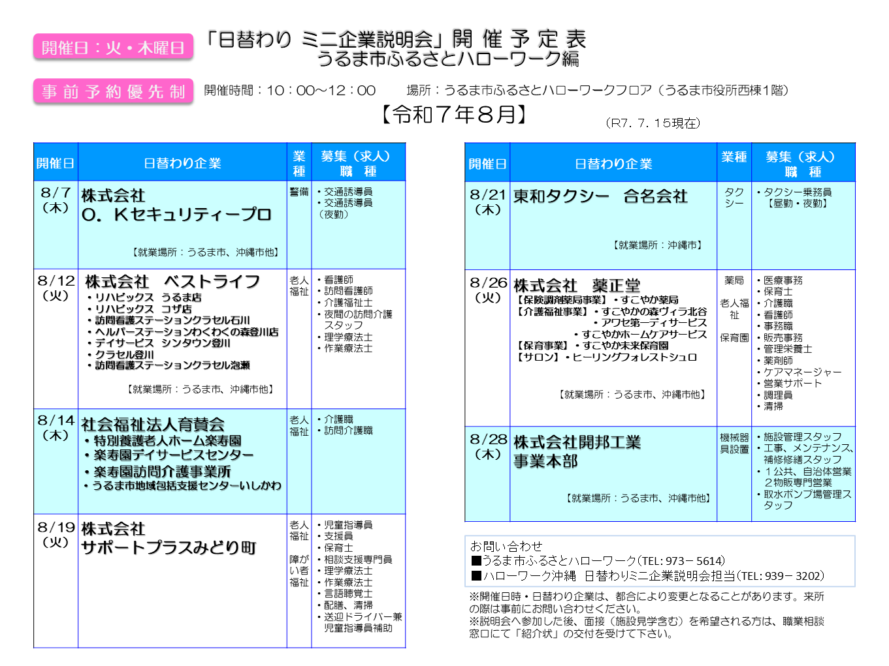Image resolution: width=889 pixels, height=666 pixels.
Task: Click company name 株式会社開邦工業 事業本部
Action: [x=577, y=451]
